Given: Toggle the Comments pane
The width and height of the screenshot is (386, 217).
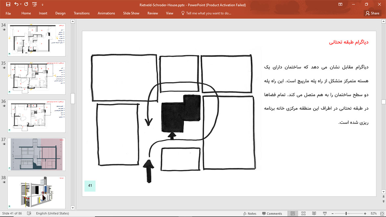Looking at the screenshot, I should 272,213.
